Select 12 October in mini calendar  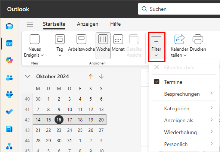tap(91, 109)
